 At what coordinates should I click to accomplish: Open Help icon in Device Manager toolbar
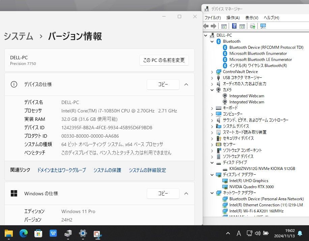pyautogui.click(x=234, y=26)
